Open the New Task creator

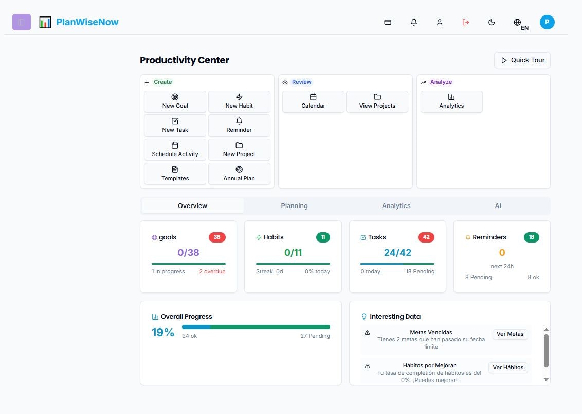[x=175, y=125]
